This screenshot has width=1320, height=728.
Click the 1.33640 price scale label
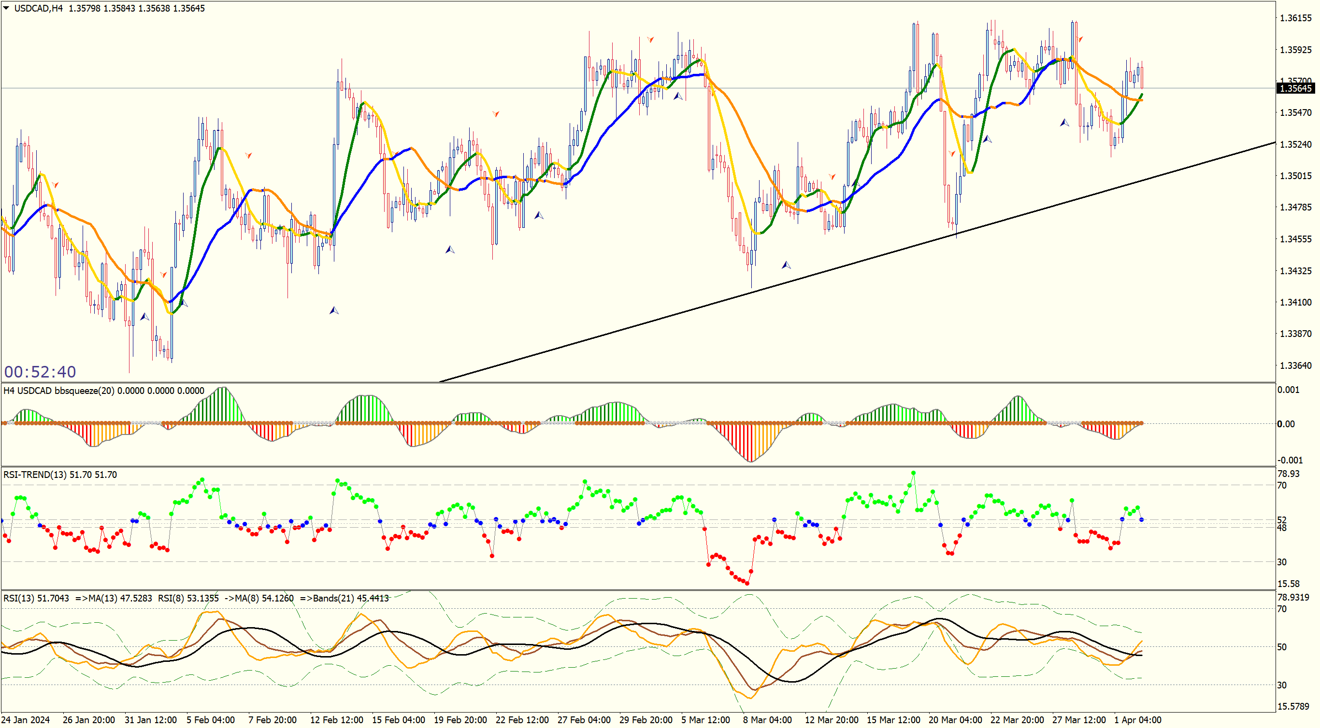(1295, 365)
